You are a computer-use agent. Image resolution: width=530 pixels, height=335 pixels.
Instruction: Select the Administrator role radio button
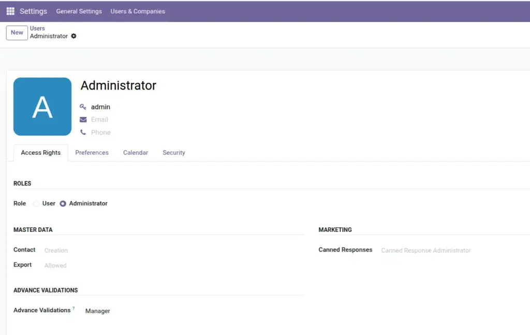coord(63,203)
